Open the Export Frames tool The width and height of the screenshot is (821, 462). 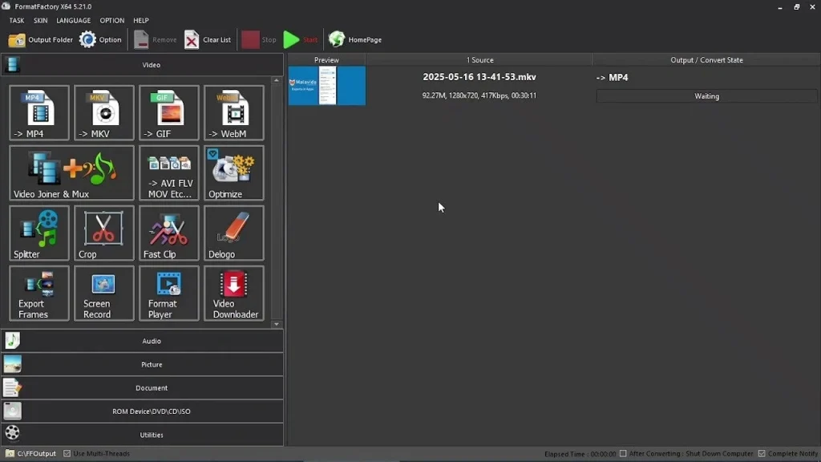coord(38,293)
